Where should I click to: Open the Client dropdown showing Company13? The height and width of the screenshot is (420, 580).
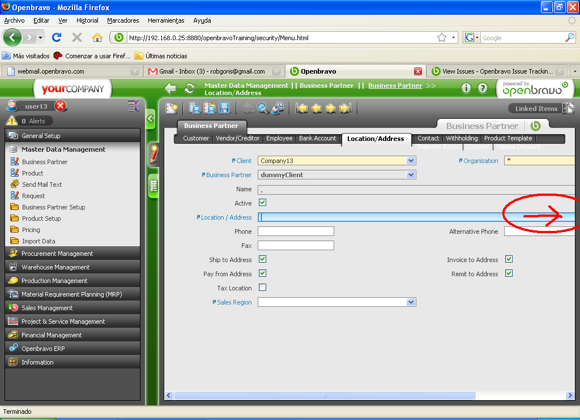[x=411, y=161]
